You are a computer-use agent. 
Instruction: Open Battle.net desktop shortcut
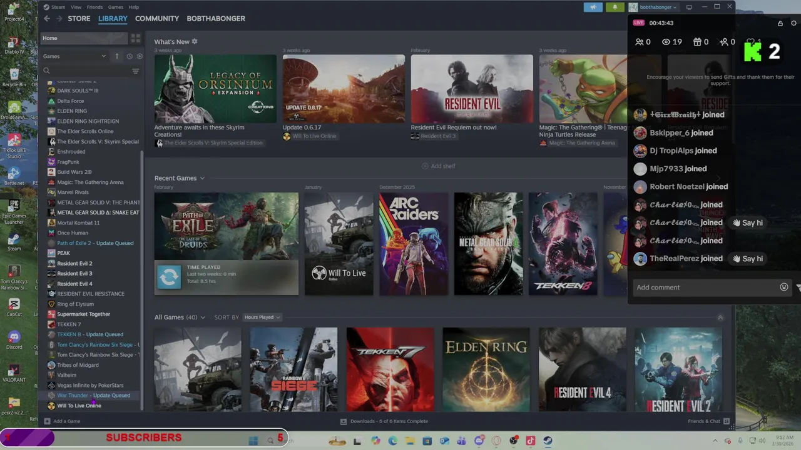point(14,177)
